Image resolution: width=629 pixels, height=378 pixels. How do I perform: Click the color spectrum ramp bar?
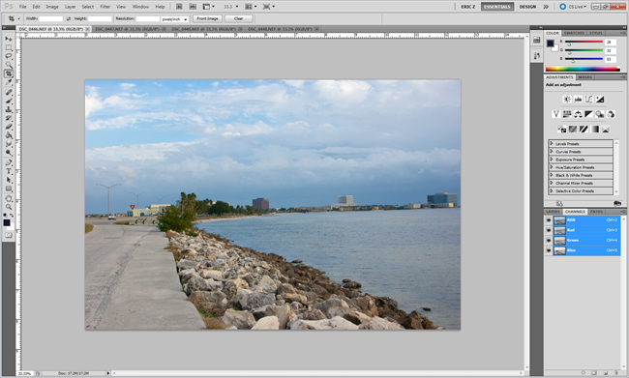583,69
